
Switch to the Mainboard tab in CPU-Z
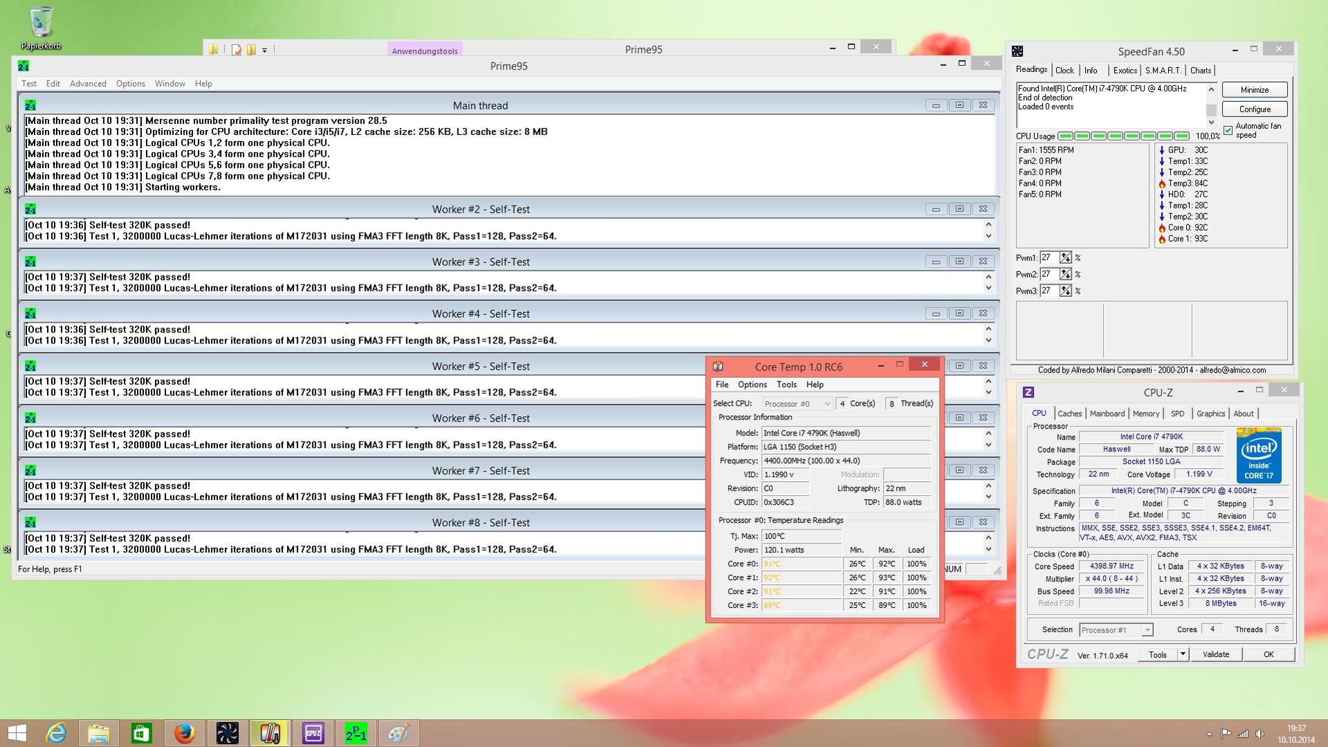point(1107,414)
